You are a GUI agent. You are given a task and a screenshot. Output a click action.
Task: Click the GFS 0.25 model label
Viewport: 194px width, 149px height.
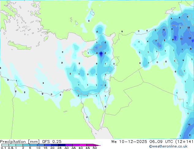pos(52,142)
